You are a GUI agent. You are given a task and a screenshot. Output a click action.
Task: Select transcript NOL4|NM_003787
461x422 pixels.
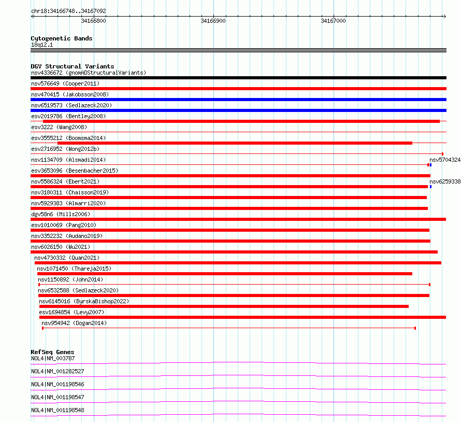click(x=53, y=358)
